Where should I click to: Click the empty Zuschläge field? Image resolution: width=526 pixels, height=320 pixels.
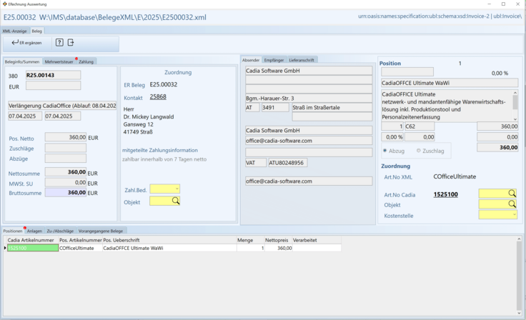pos(66,148)
